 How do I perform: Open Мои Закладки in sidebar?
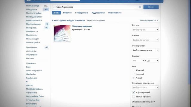click(x=33, y=39)
